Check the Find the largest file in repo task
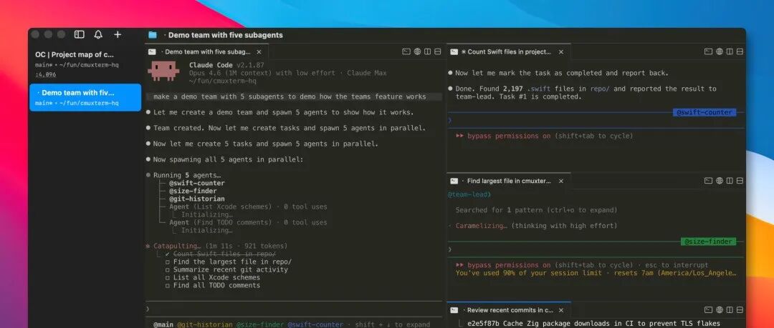This screenshot has height=328, width=774. (168, 262)
